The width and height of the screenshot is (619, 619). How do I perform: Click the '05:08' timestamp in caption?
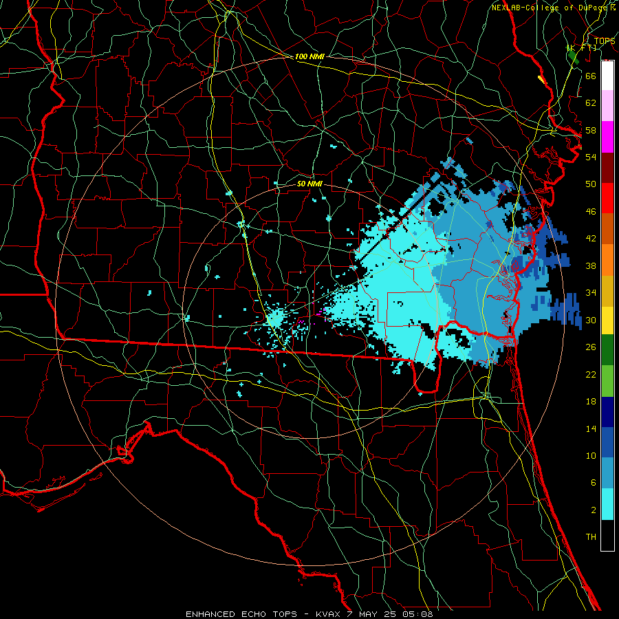click(417, 614)
